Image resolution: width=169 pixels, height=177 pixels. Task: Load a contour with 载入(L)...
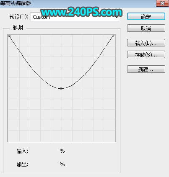pos(146,43)
